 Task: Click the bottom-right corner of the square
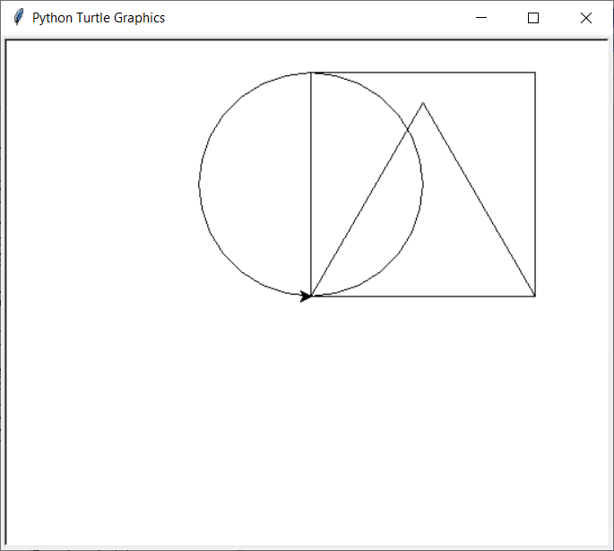[535, 296]
